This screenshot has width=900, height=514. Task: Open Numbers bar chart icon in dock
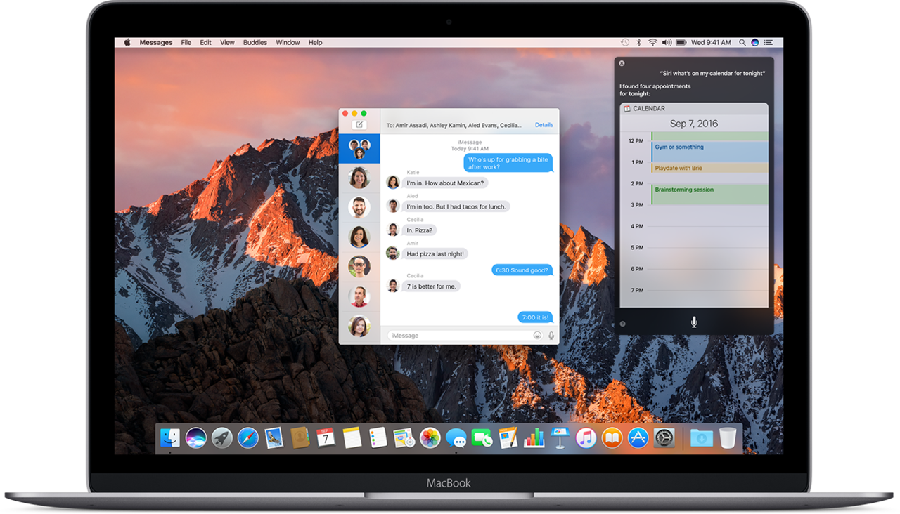point(534,438)
